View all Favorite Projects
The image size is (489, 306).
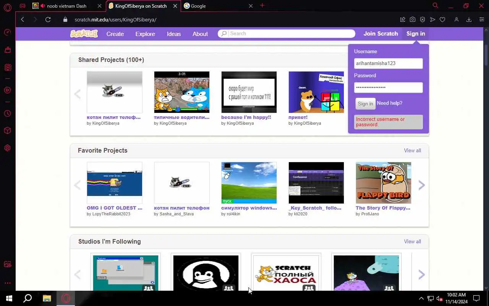click(413, 150)
